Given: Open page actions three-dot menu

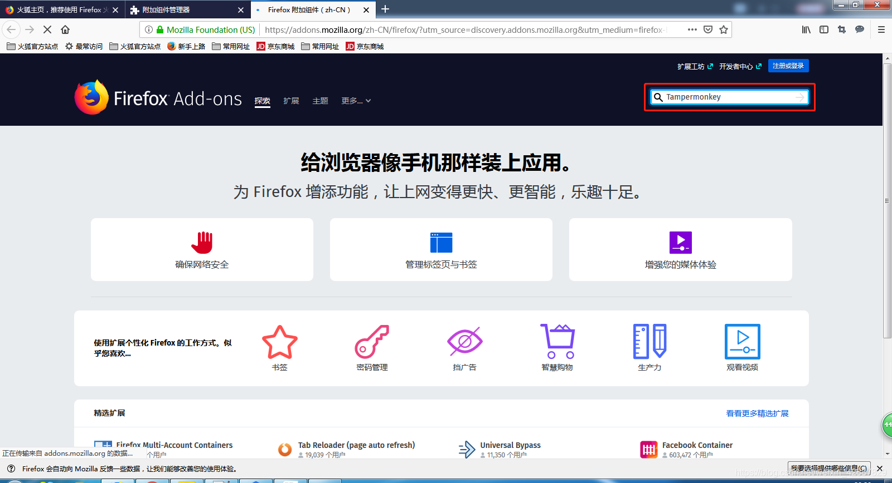Looking at the screenshot, I should (x=692, y=29).
